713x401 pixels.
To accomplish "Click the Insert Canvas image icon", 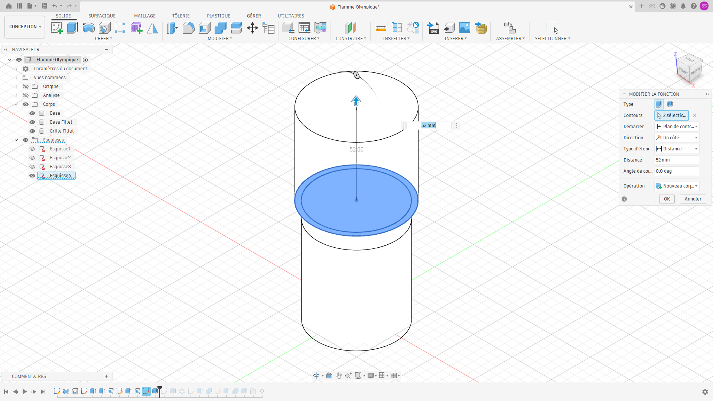I will [465, 28].
